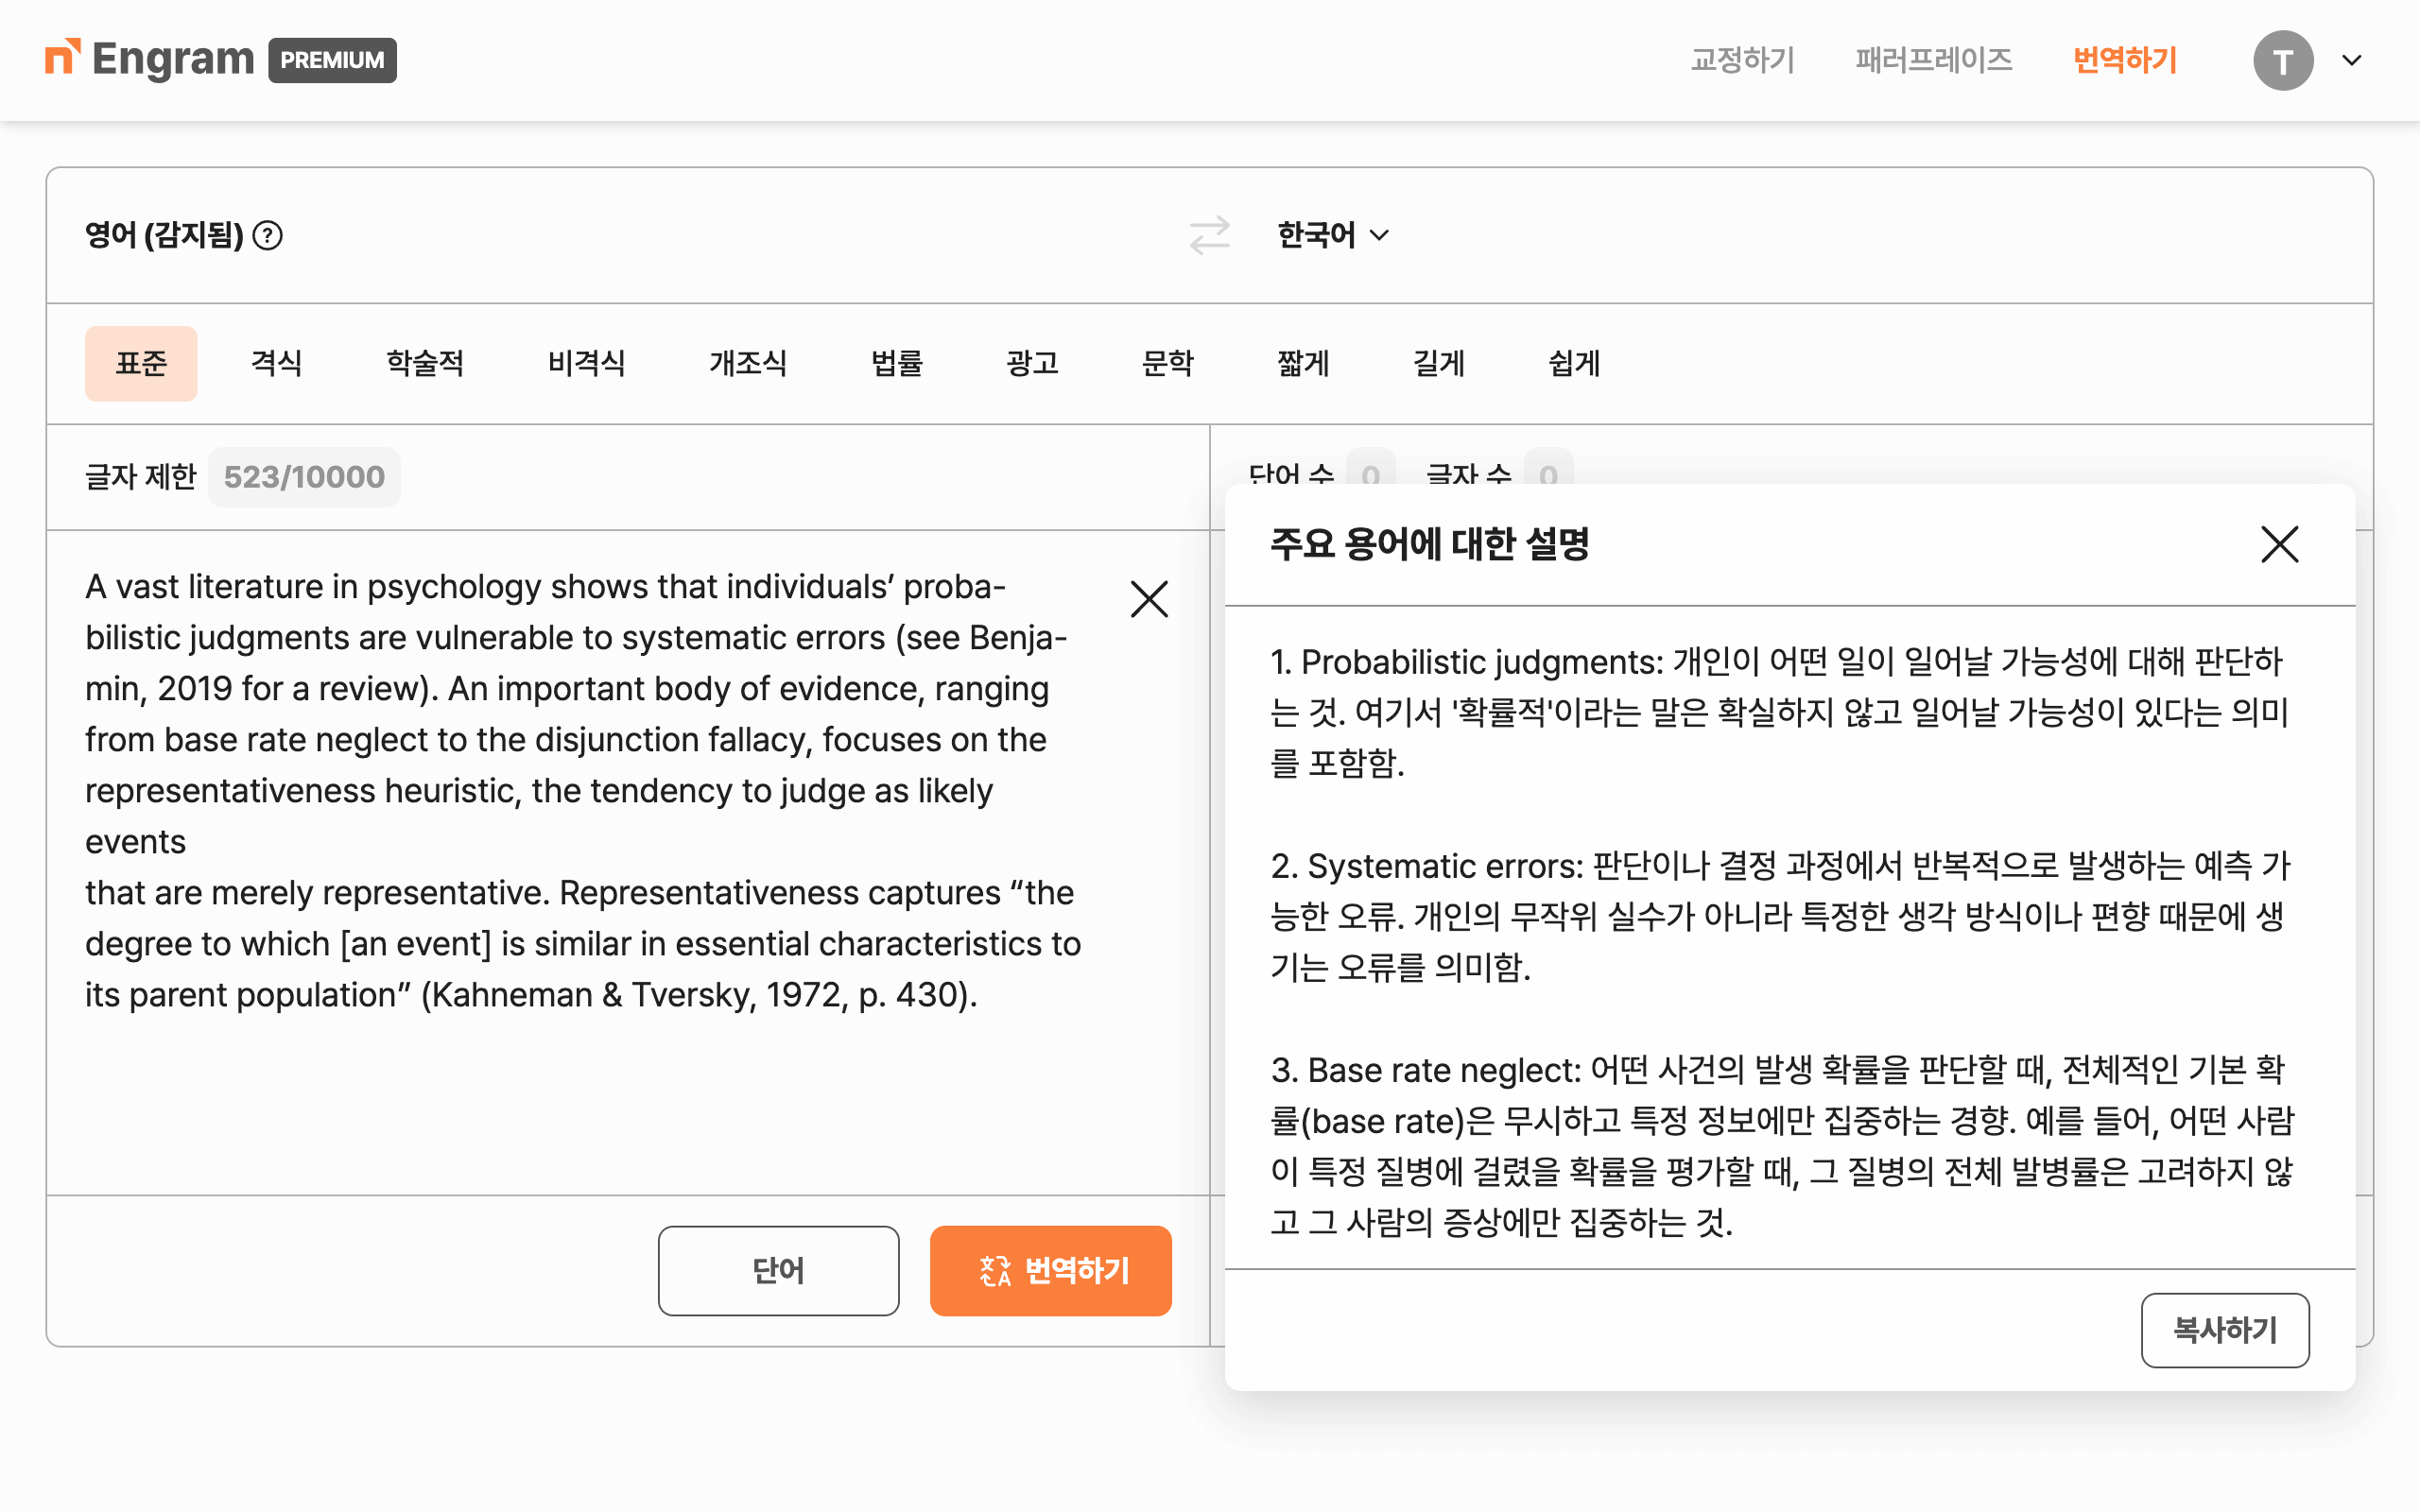The image size is (2420, 1512).
Task: Go to the 패러프레이즈 page
Action: pyautogui.click(x=1933, y=60)
